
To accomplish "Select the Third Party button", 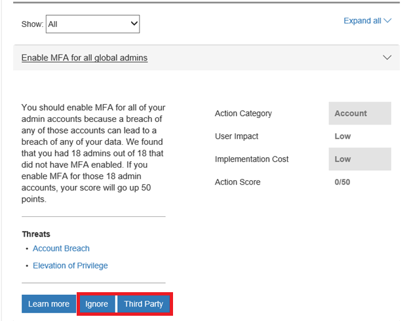I will pyautogui.click(x=144, y=304).
